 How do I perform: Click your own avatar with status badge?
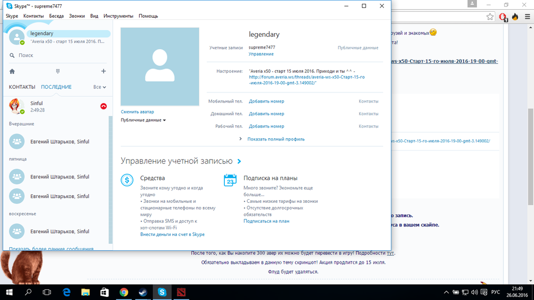(x=17, y=36)
